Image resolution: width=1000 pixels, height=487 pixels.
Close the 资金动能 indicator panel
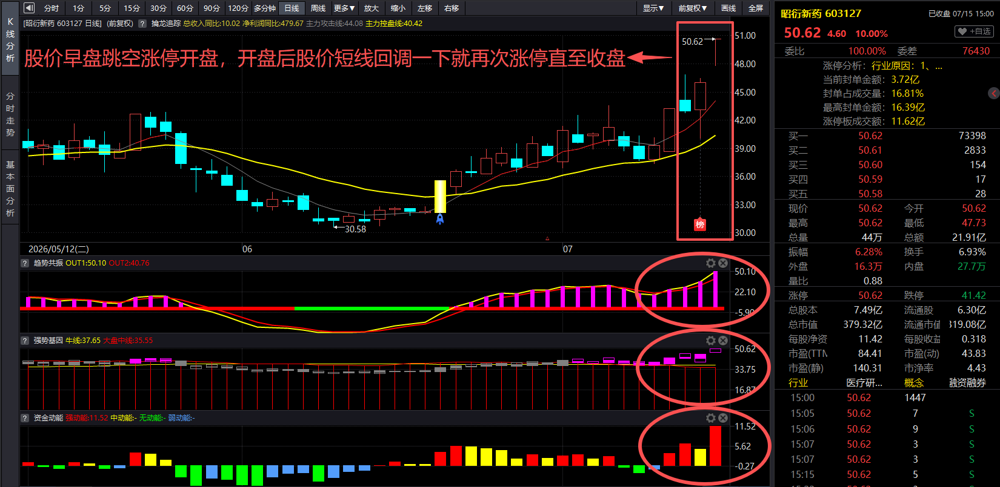point(723,418)
